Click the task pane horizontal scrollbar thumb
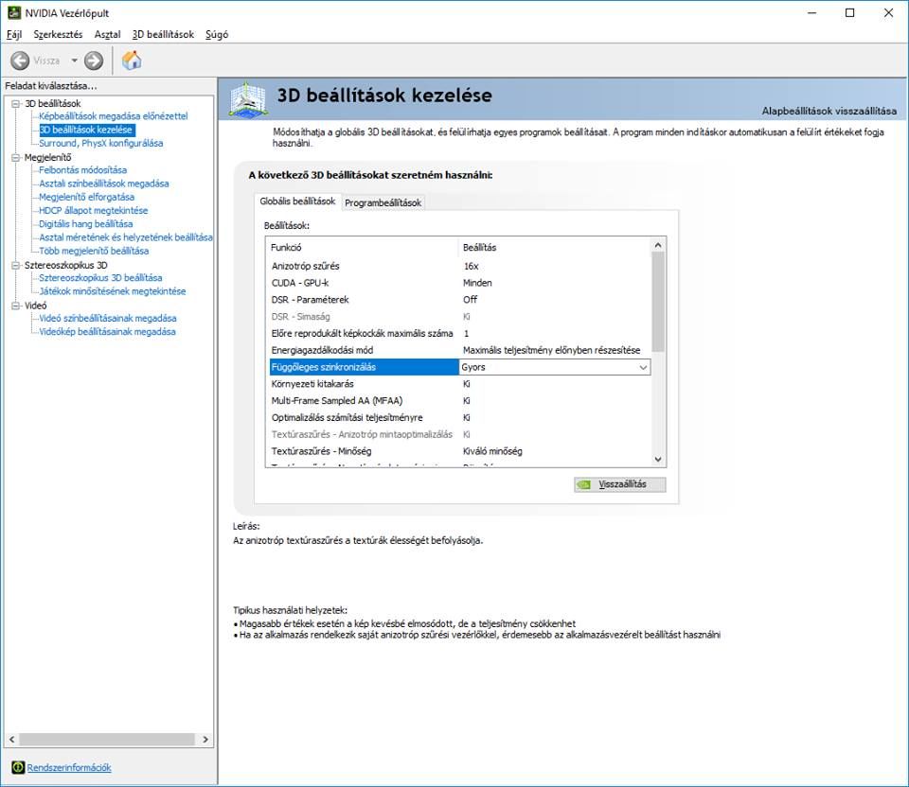909x787 pixels. pos(107,740)
